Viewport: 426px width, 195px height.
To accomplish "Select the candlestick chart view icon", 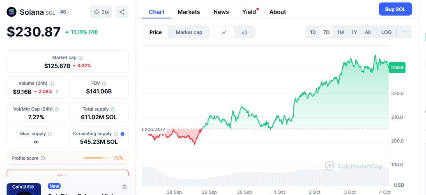I will coord(244,32).
